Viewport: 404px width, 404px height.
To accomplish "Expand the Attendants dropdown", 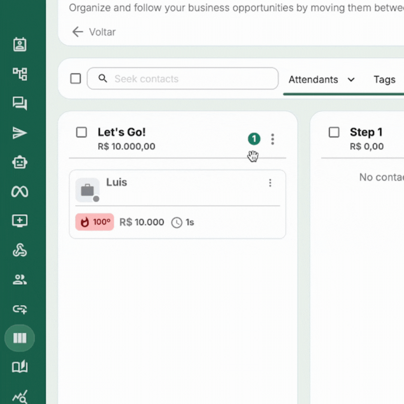I will [322, 80].
